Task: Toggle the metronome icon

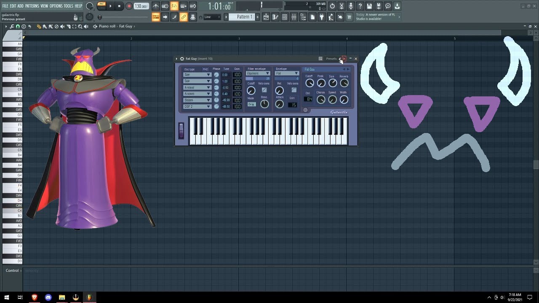Action: (156, 6)
